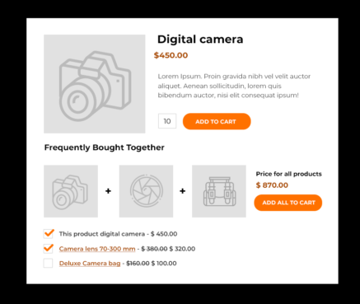Follow the 'Deluxe Camera bag' link
Viewport: 360px width, 304px height.
(x=90, y=264)
